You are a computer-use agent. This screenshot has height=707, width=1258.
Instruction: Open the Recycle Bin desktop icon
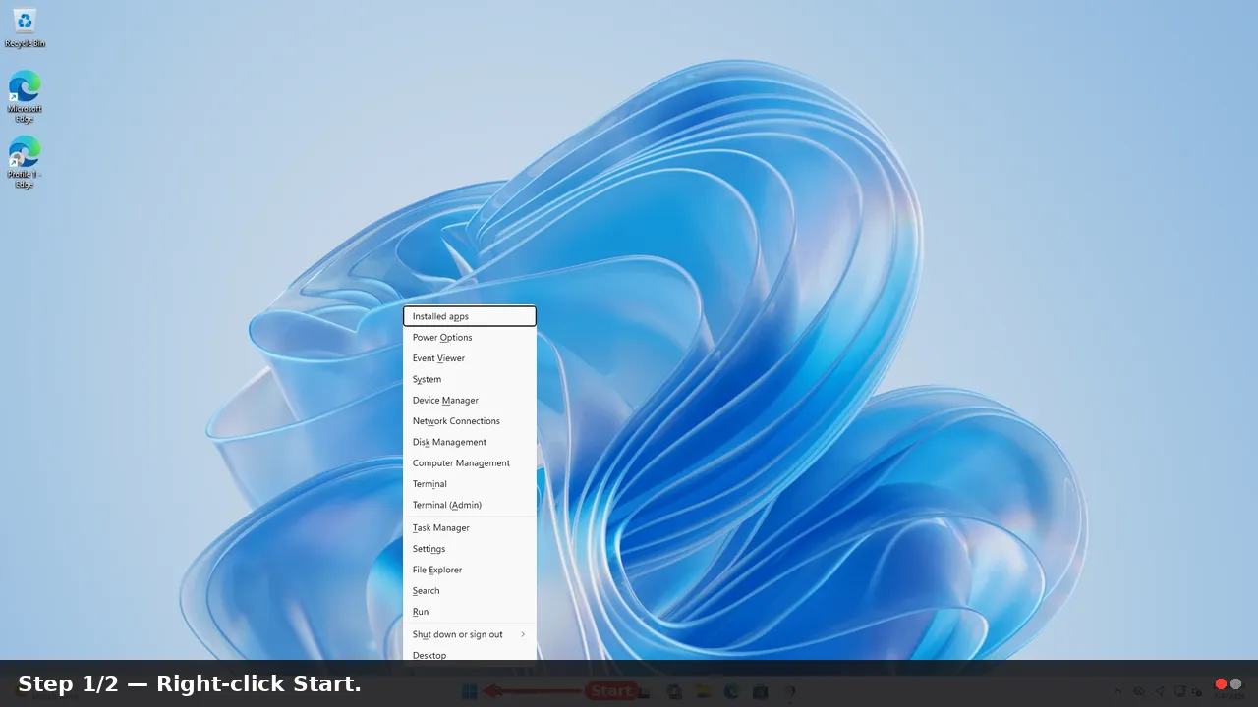pos(25,27)
